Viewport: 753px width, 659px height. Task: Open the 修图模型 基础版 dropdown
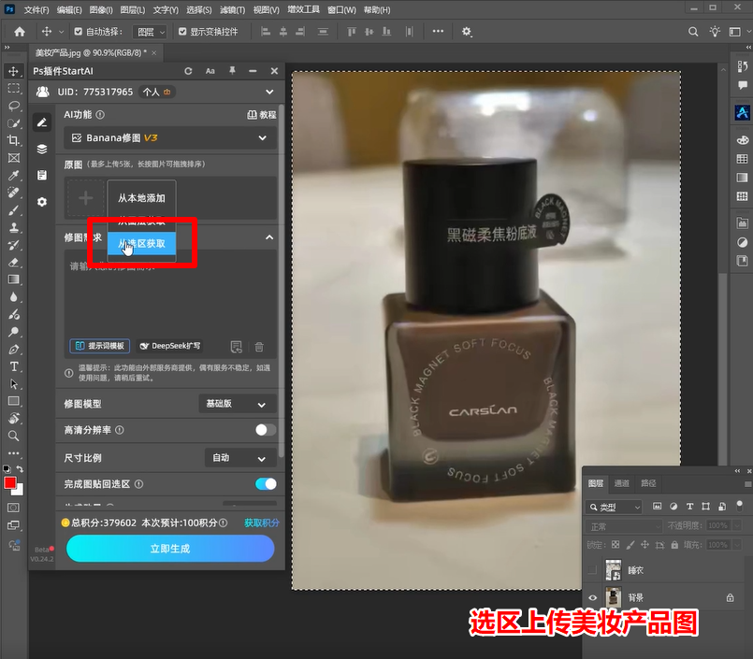pos(238,404)
